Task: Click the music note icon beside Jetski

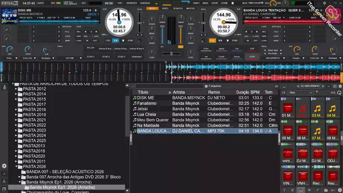Action: click(135, 109)
